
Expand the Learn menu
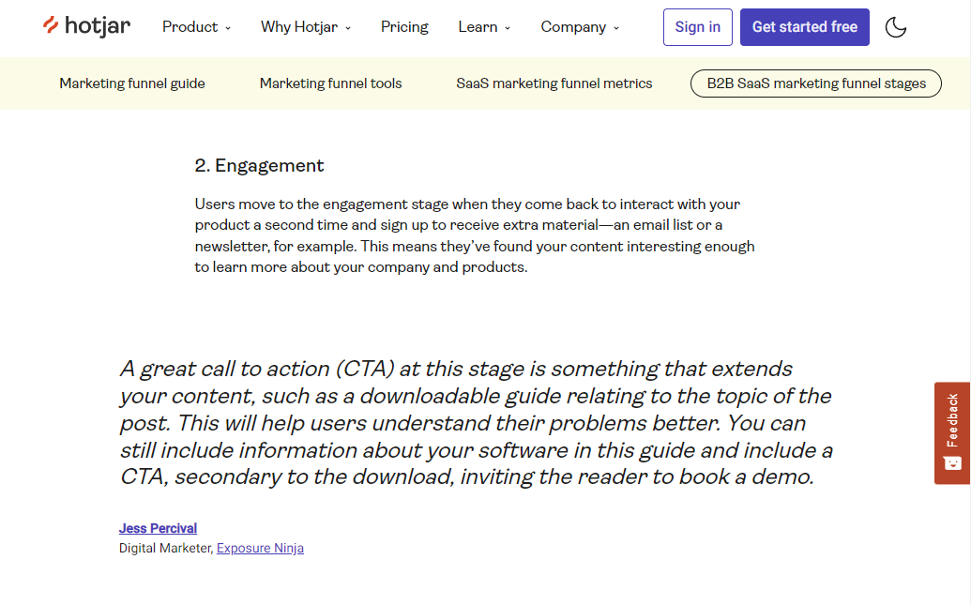pyautogui.click(x=484, y=27)
